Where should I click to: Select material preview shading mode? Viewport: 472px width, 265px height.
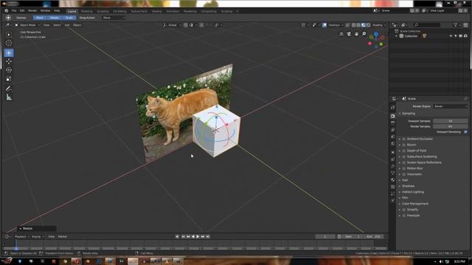click(364, 25)
